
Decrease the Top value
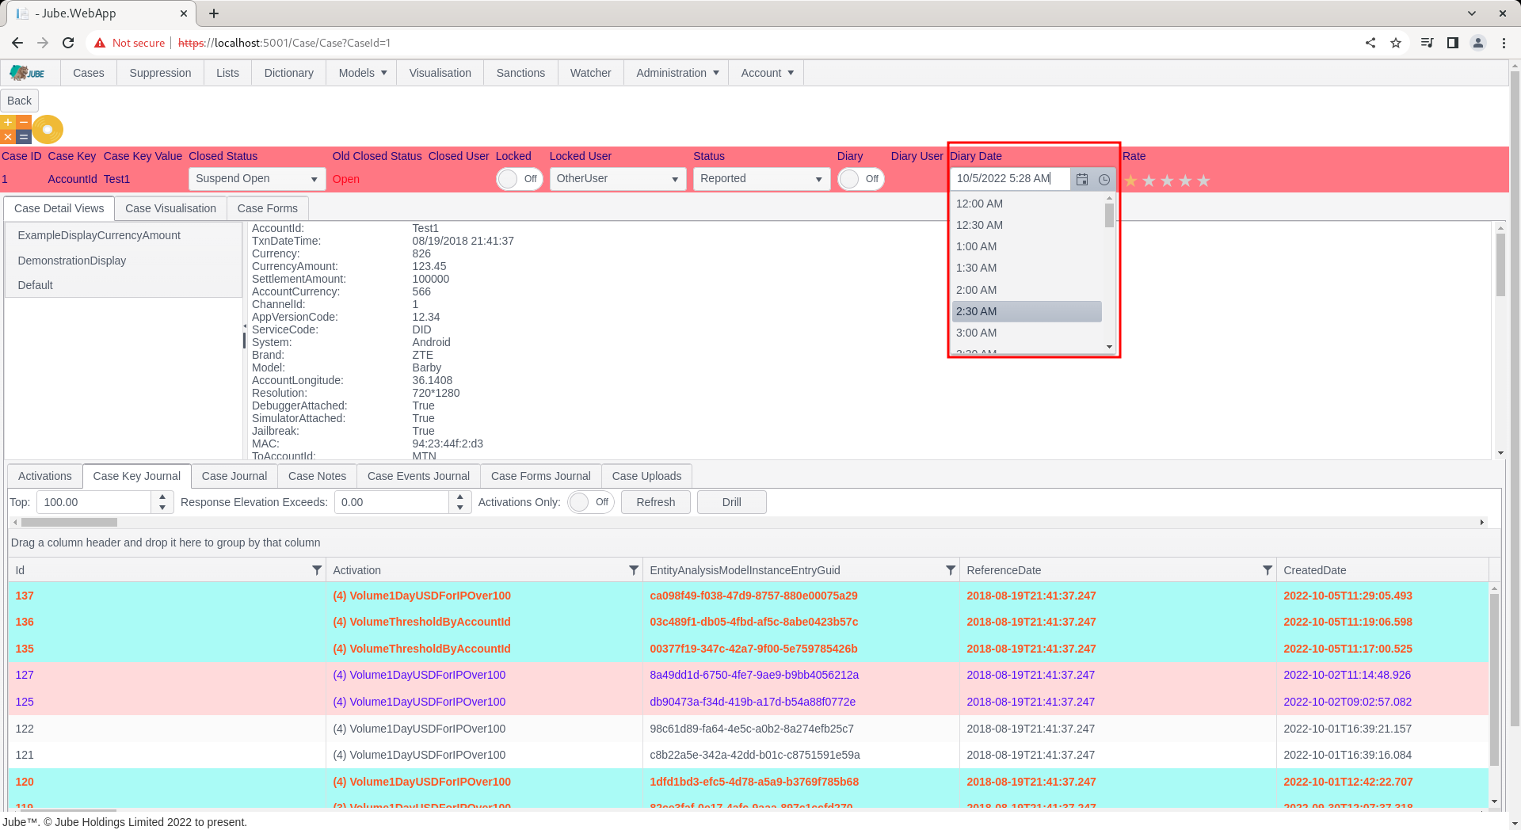pyautogui.click(x=162, y=508)
